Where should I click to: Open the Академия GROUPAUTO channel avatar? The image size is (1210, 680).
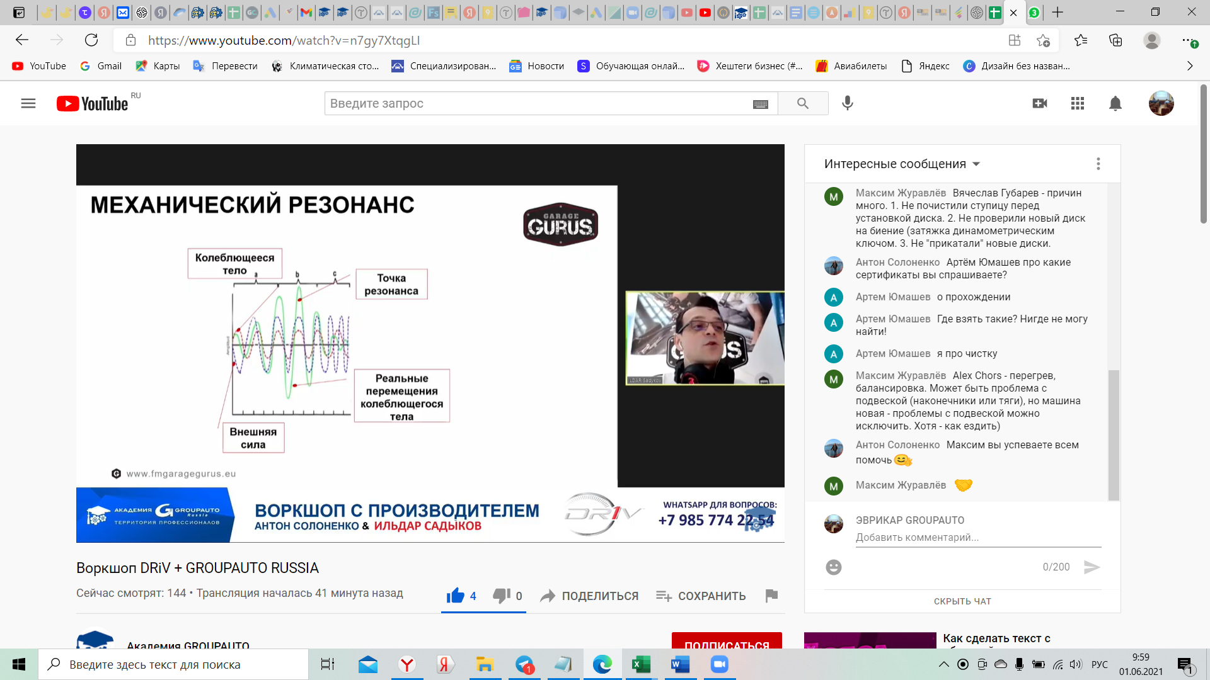95,640
